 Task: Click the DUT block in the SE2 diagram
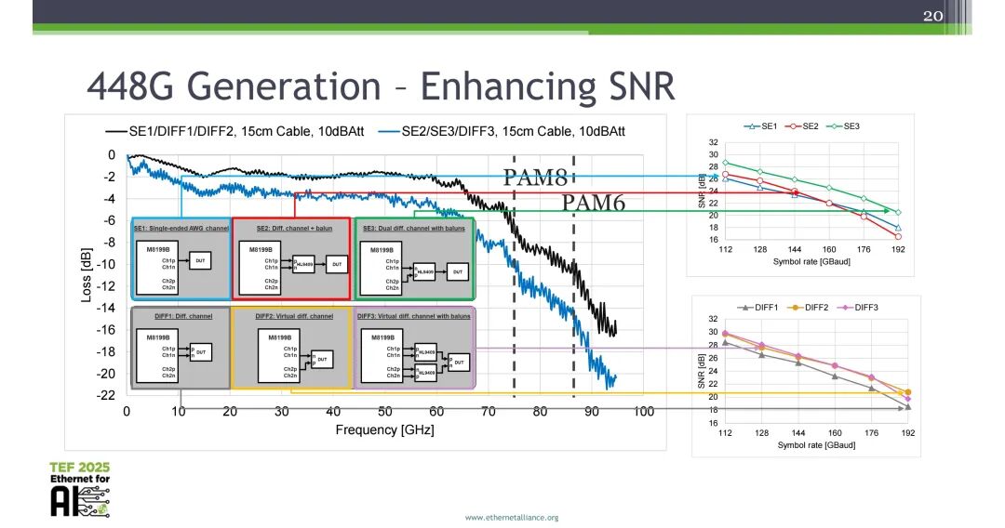(x=337, y=264)
